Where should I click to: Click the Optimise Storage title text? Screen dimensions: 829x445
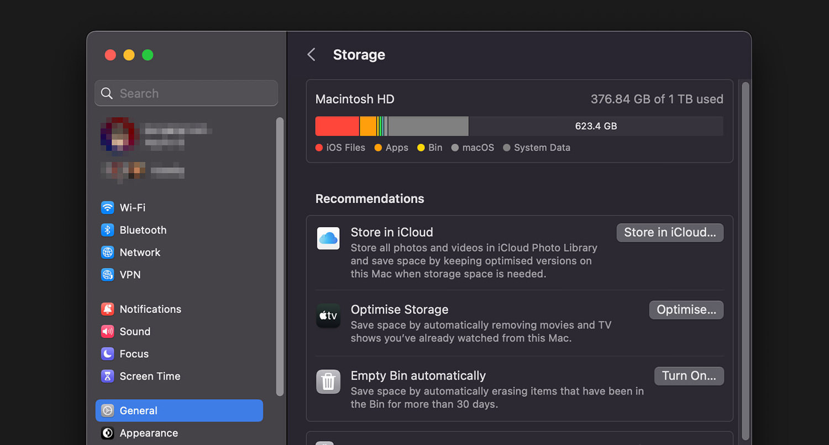pos(400,310)
